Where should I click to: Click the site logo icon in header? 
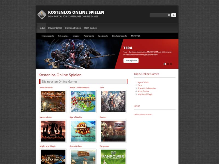tap(42, 14)
